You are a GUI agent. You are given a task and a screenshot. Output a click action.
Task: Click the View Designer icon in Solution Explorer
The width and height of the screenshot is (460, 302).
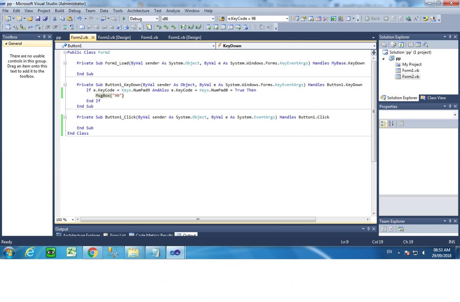click(x=418, y=44)
